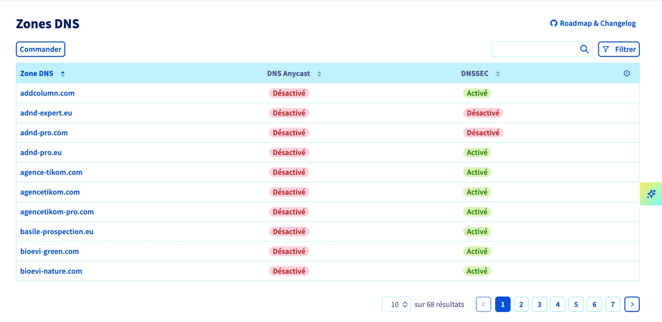
Task: Open the addcolumn.com DNS zone
Action: [48, 93]
